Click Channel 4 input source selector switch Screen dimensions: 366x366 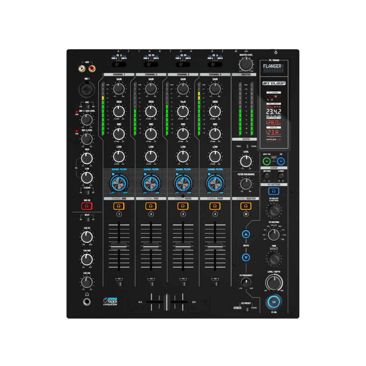(215, 65)
